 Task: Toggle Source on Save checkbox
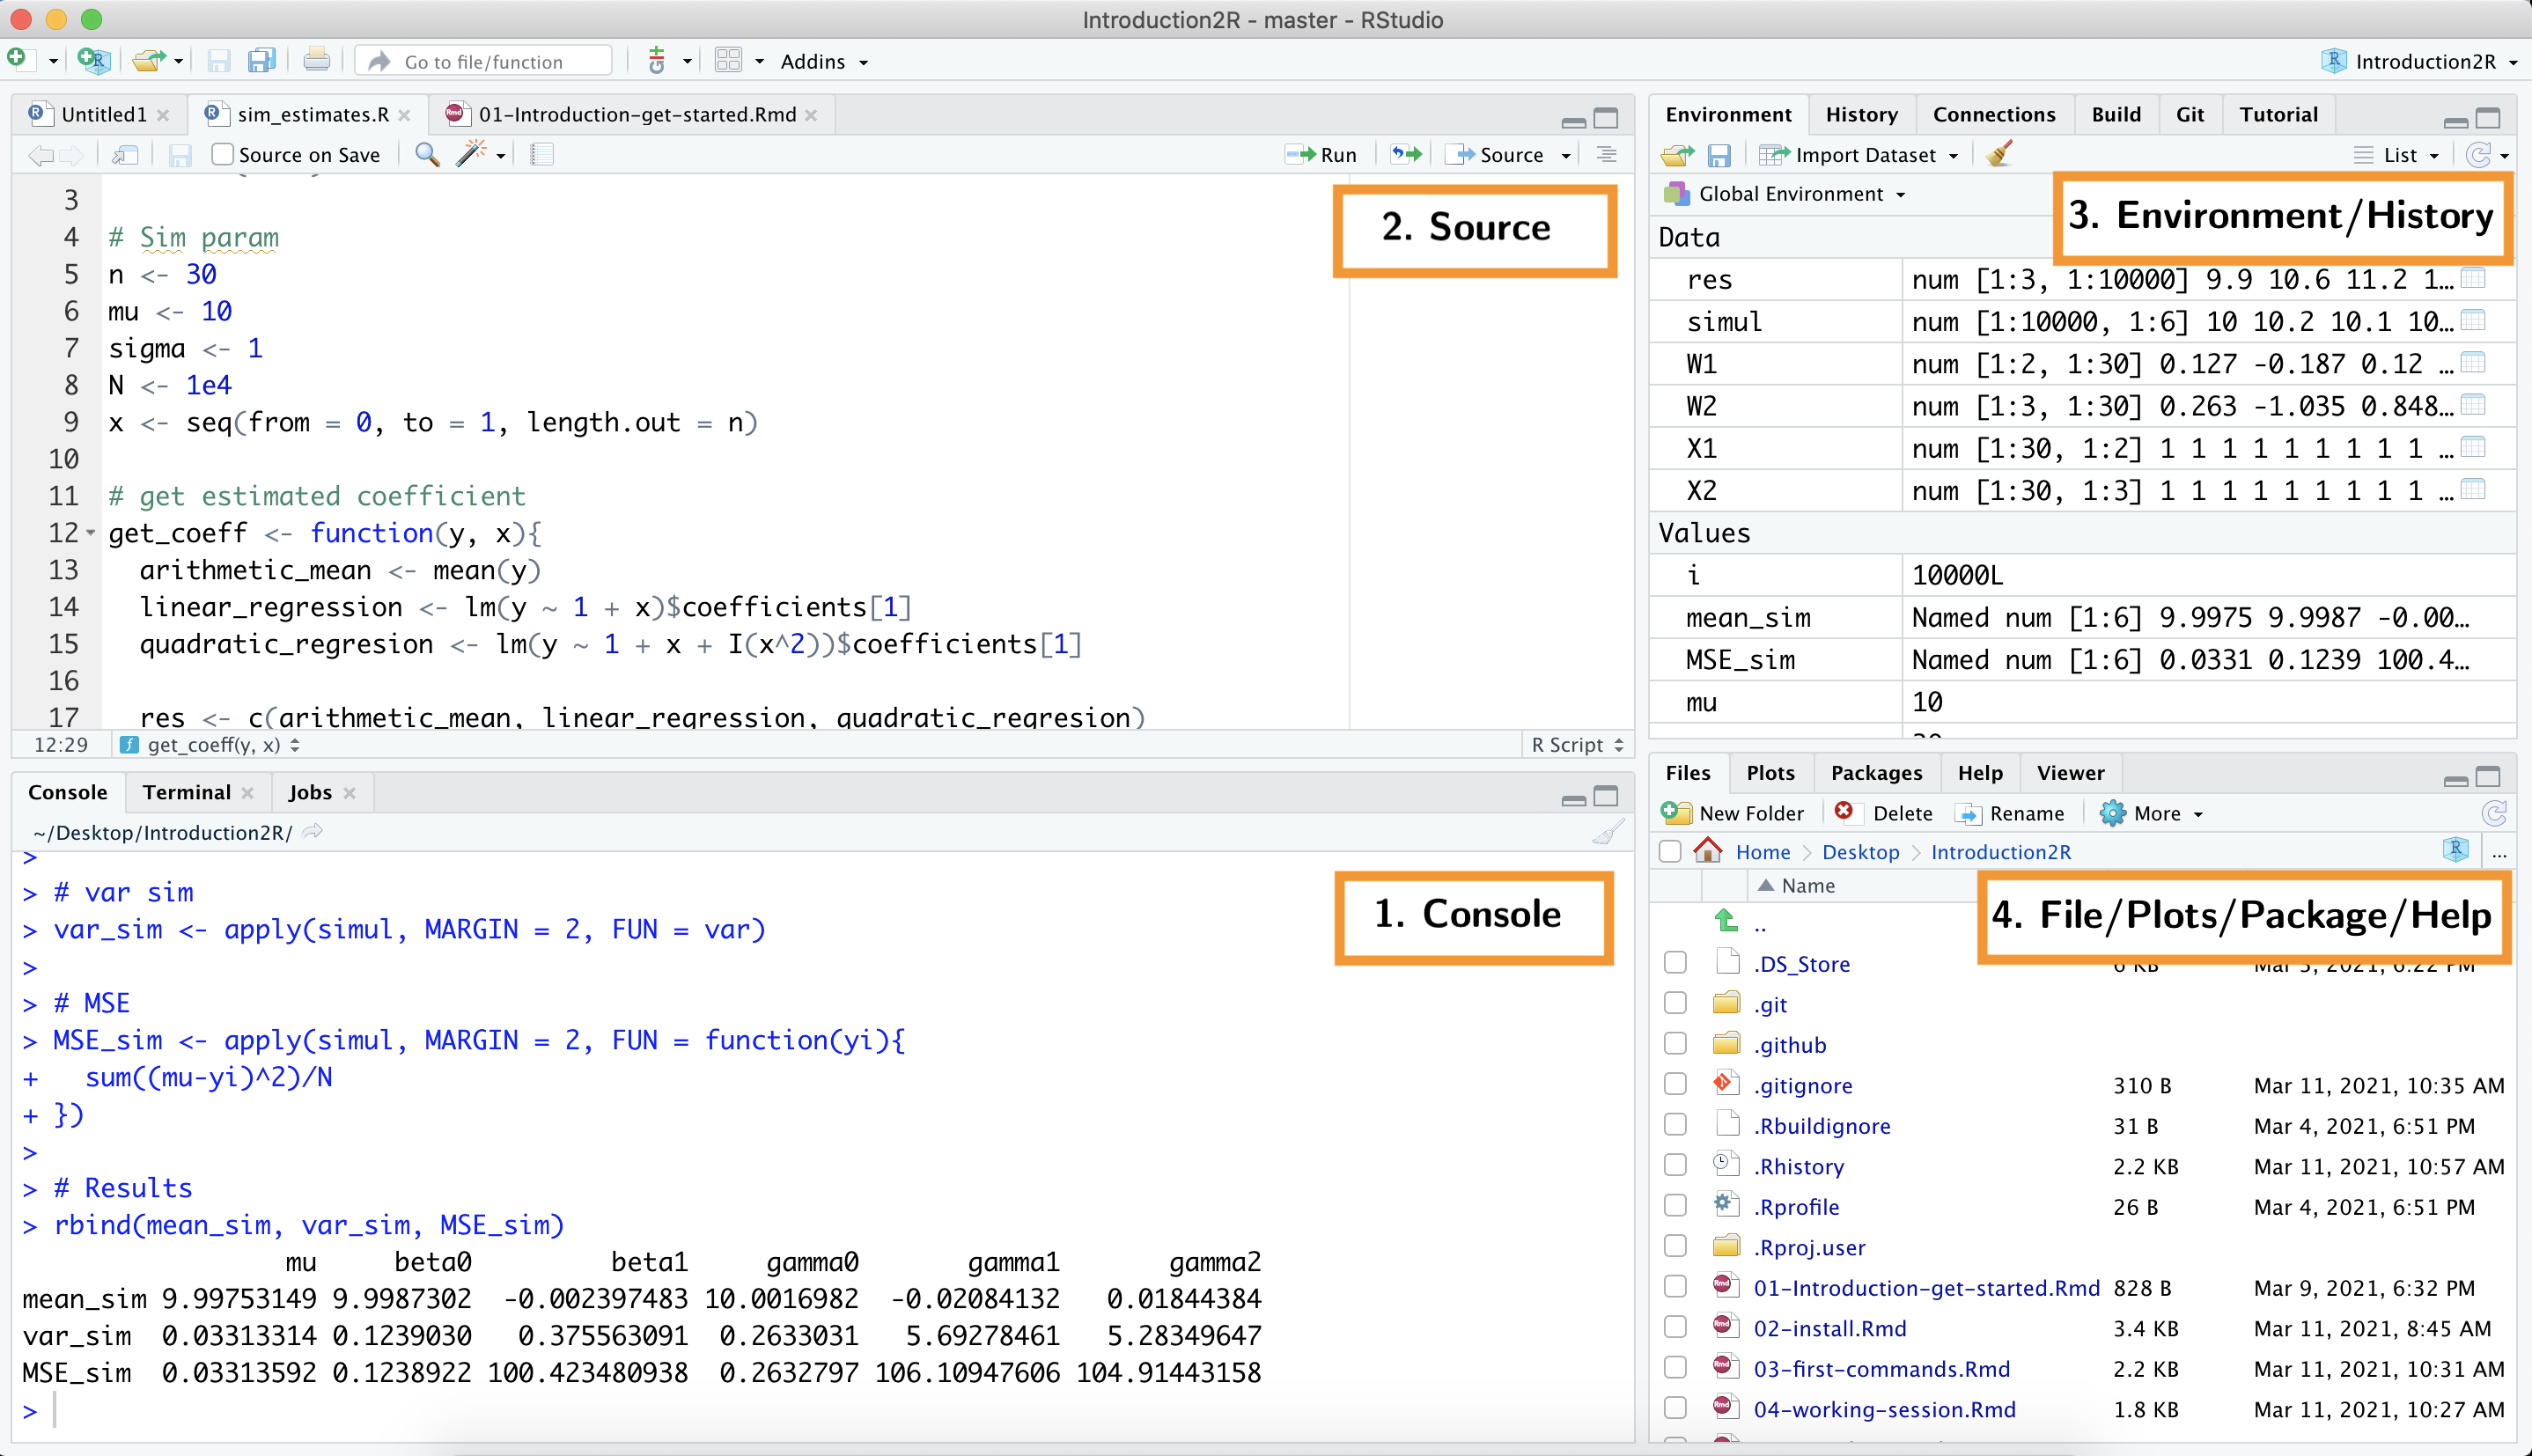click(x=221, y=155)
